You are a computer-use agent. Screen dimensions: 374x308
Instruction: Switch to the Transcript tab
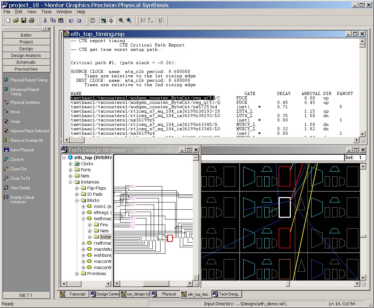tap(74, 294)
